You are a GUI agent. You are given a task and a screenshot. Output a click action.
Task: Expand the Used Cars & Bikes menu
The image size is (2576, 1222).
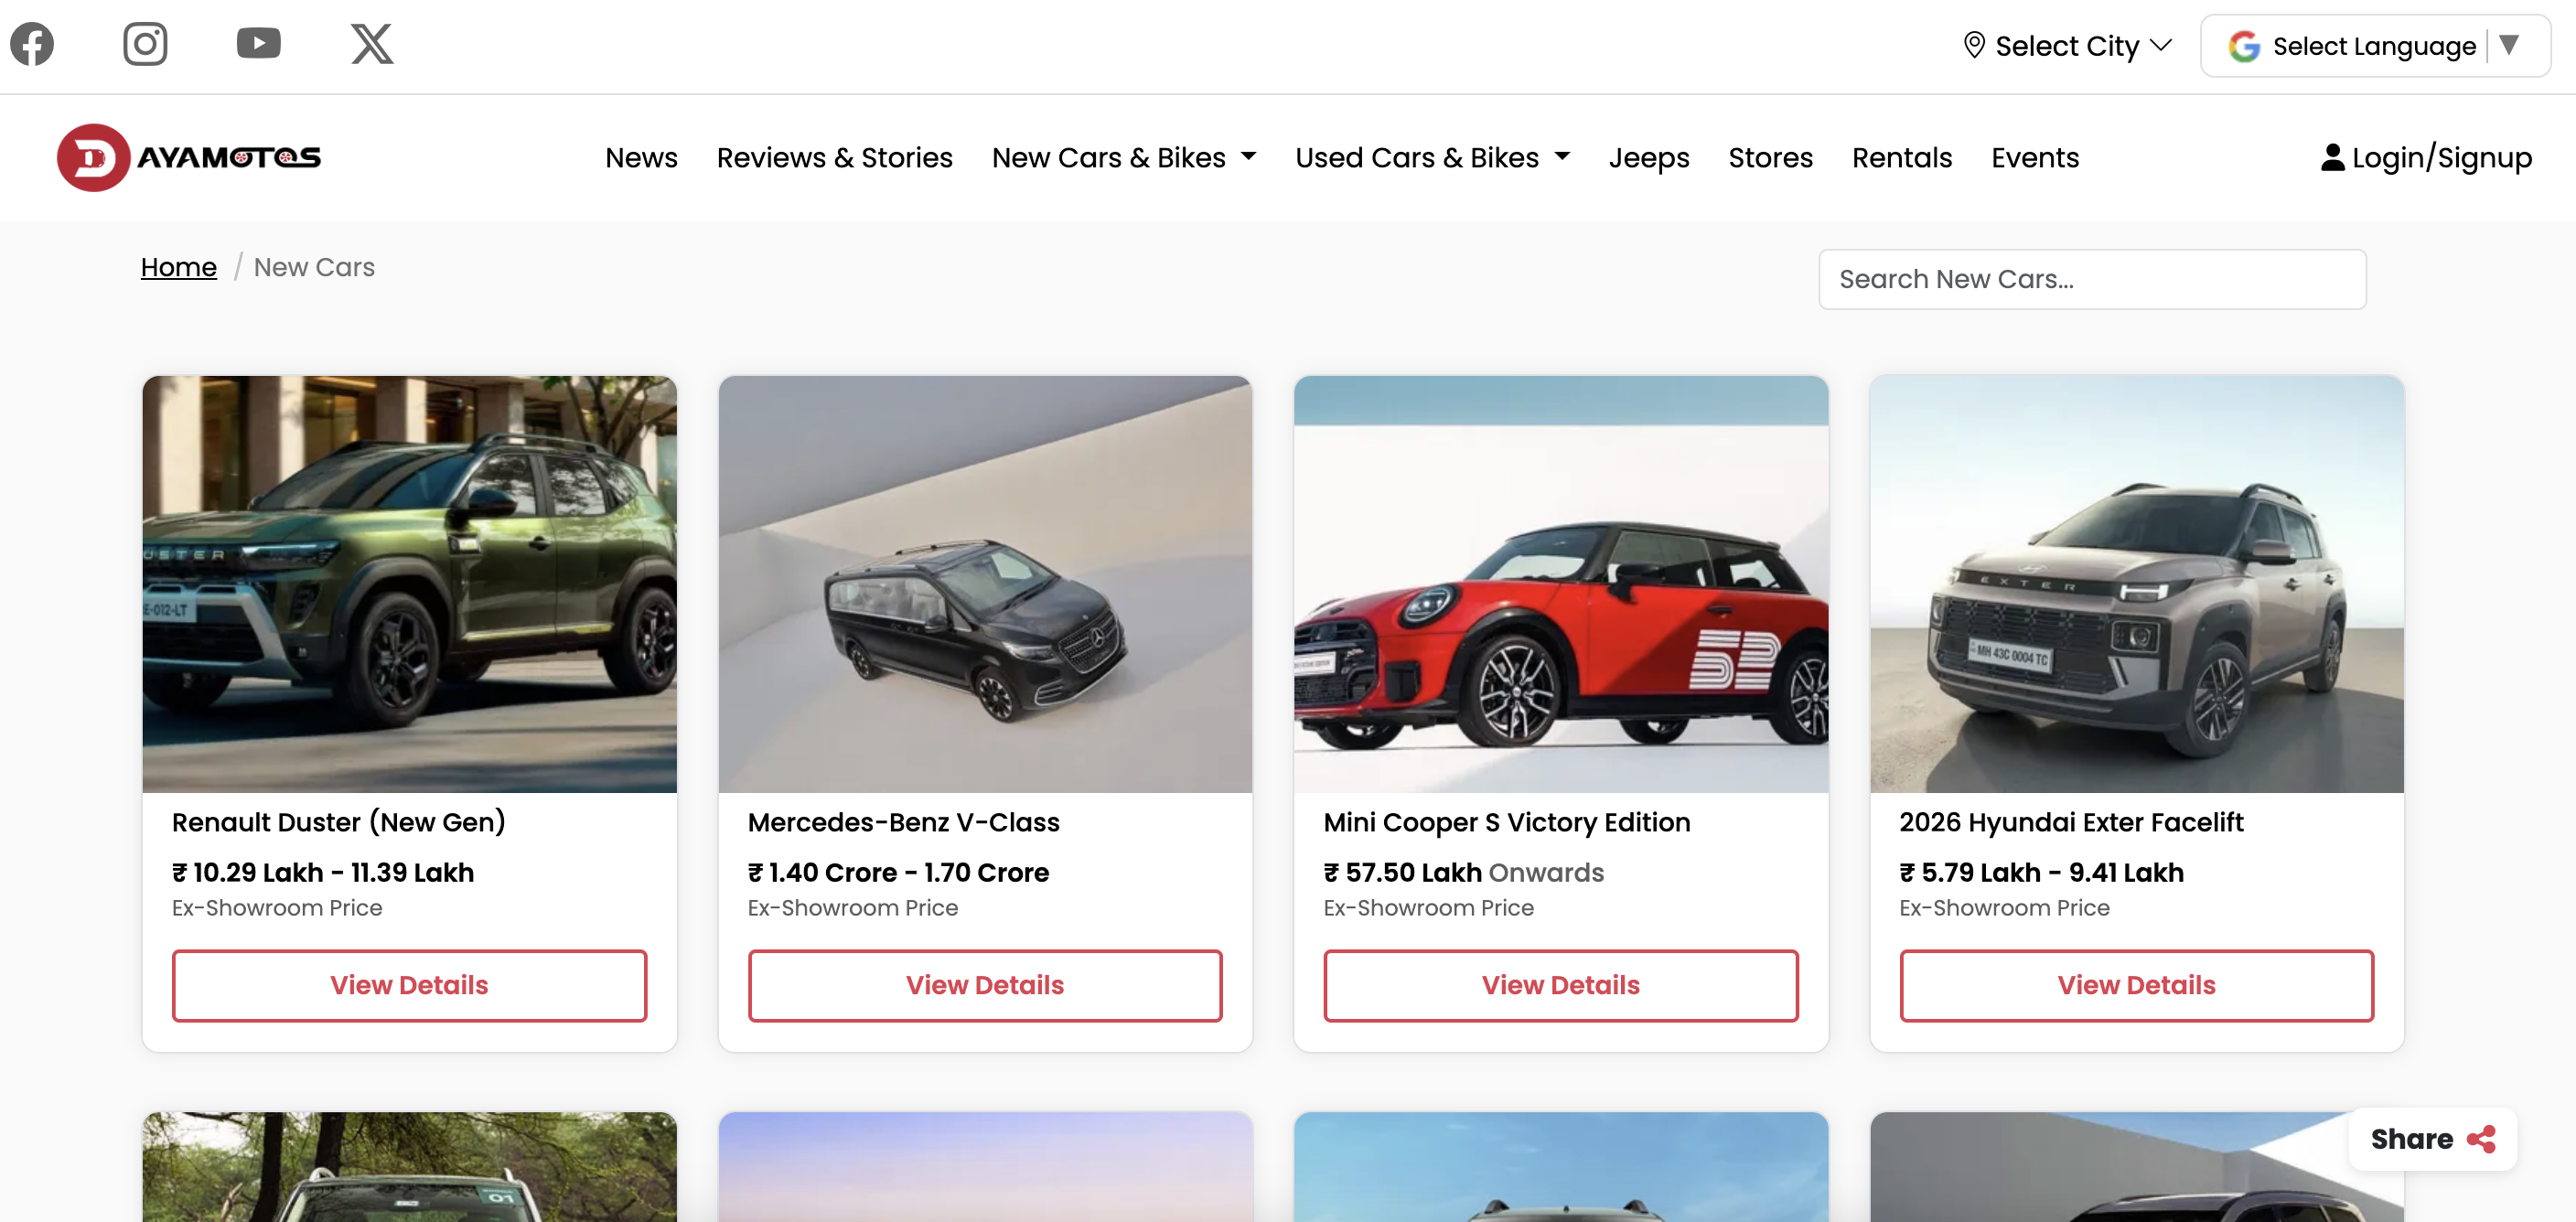click(x=1432, y=157)
